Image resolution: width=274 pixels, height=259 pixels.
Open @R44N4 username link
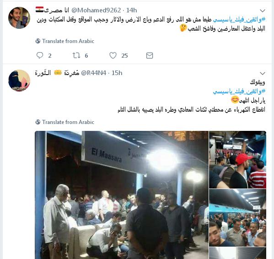(94, 73)
